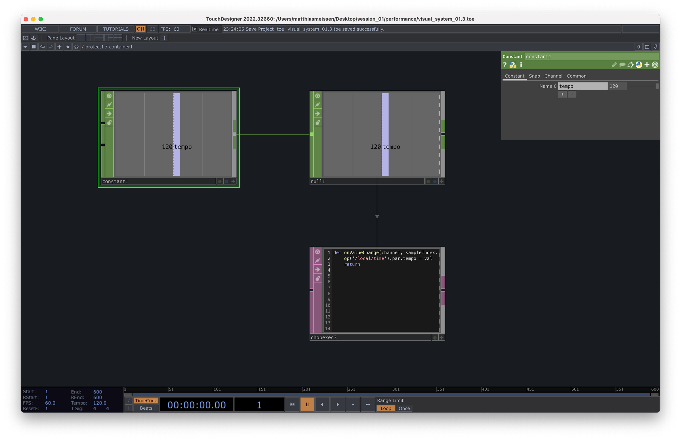Click the Python language icon in parameter header
Viewport: 681px width, 440px height.
[639, 65]
